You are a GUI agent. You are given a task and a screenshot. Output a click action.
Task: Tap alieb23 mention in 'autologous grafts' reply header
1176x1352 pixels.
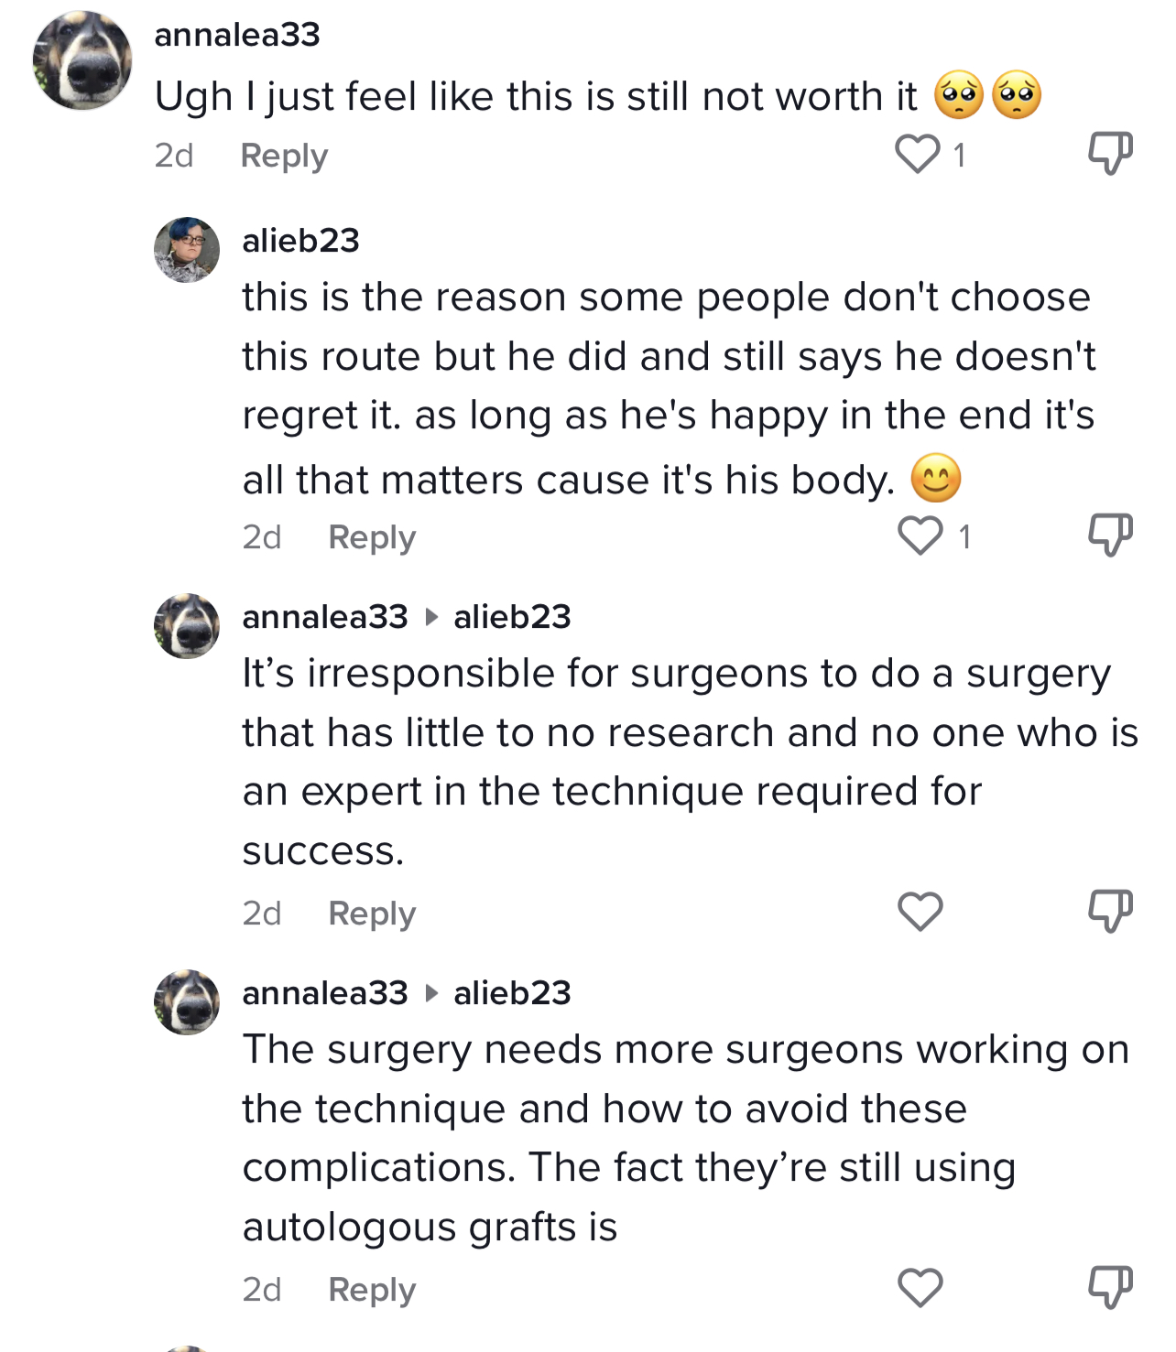click(512, 993)
